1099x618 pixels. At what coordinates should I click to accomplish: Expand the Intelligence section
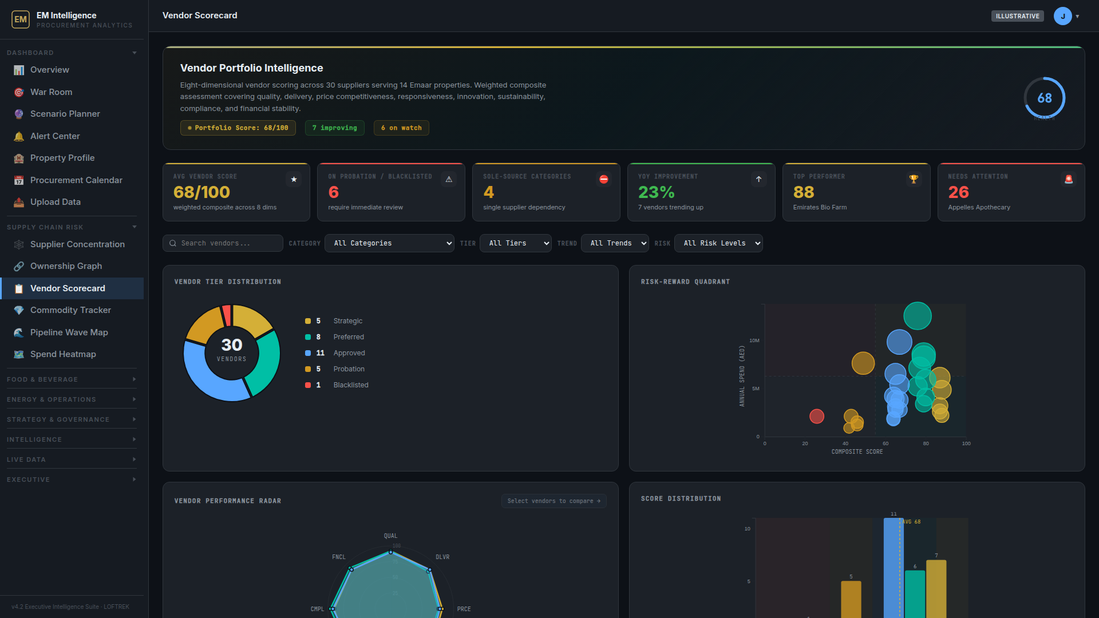[72, 439]
